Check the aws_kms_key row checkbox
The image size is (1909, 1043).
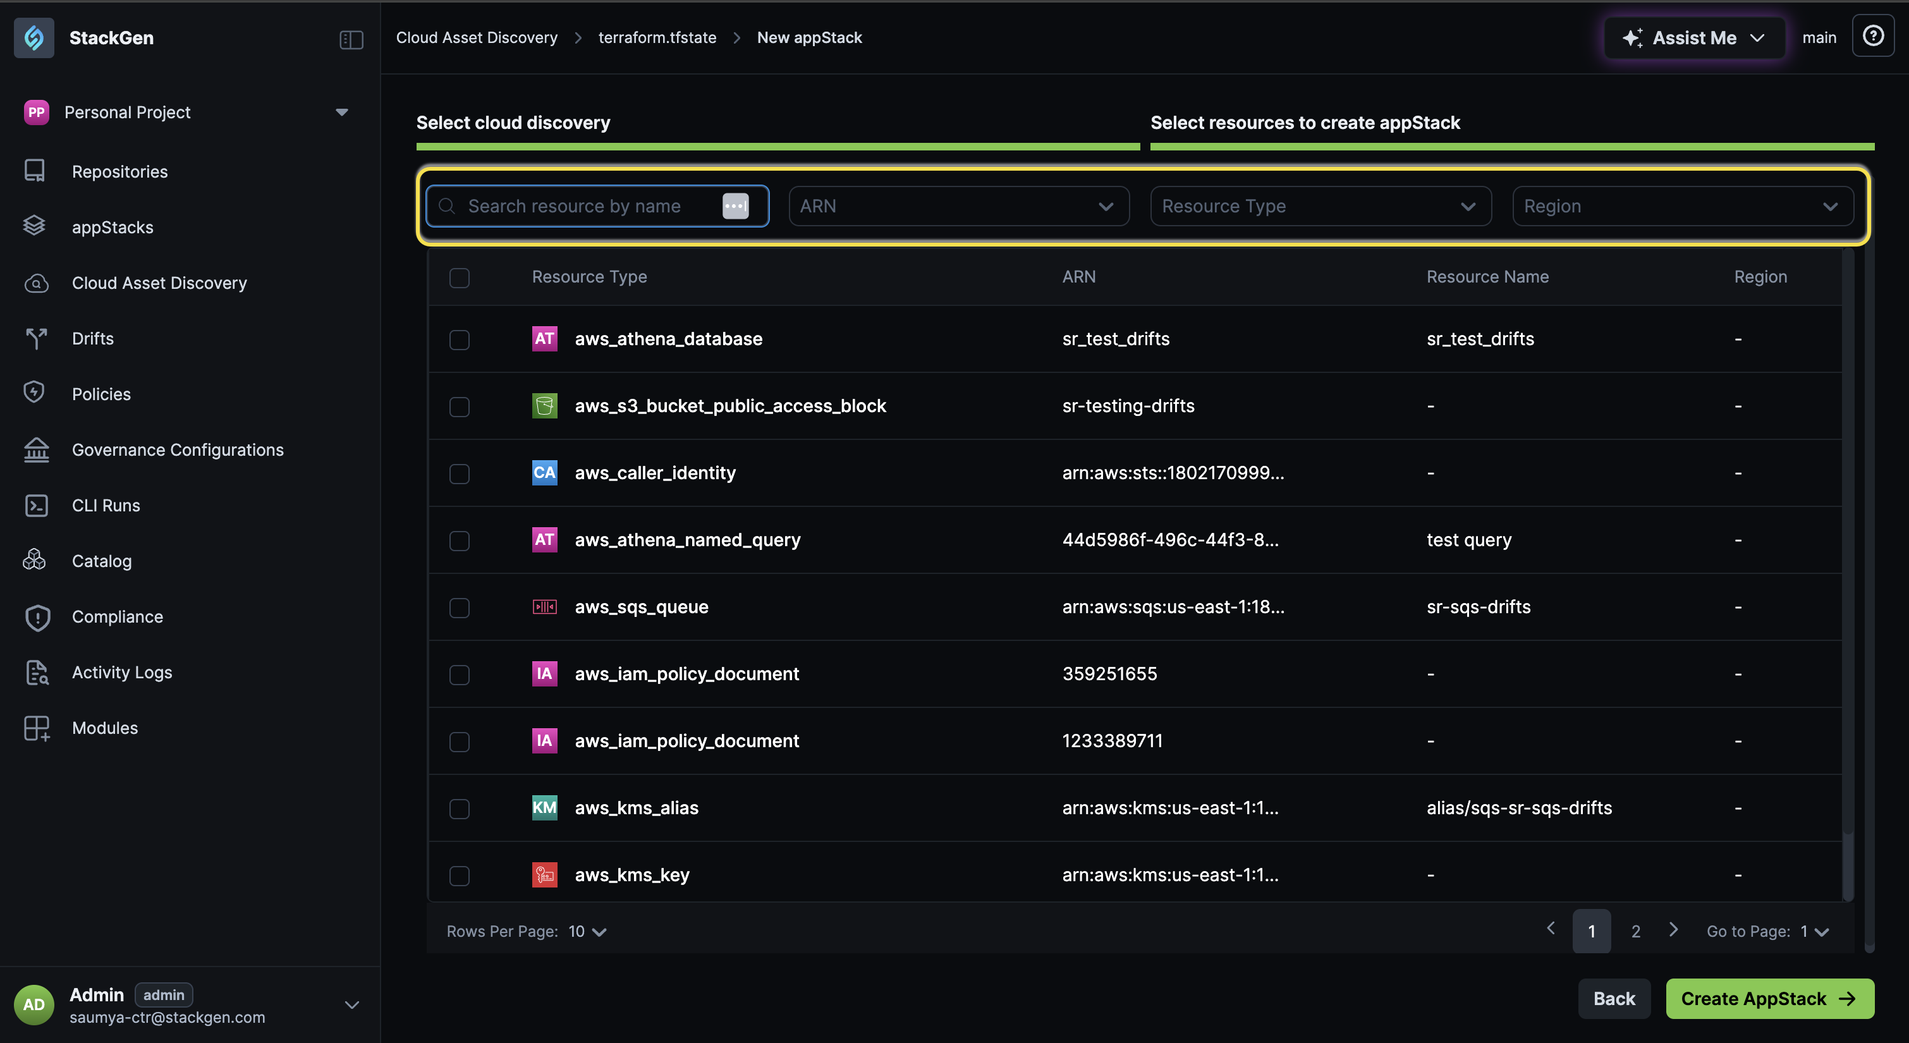pos(460,876)
